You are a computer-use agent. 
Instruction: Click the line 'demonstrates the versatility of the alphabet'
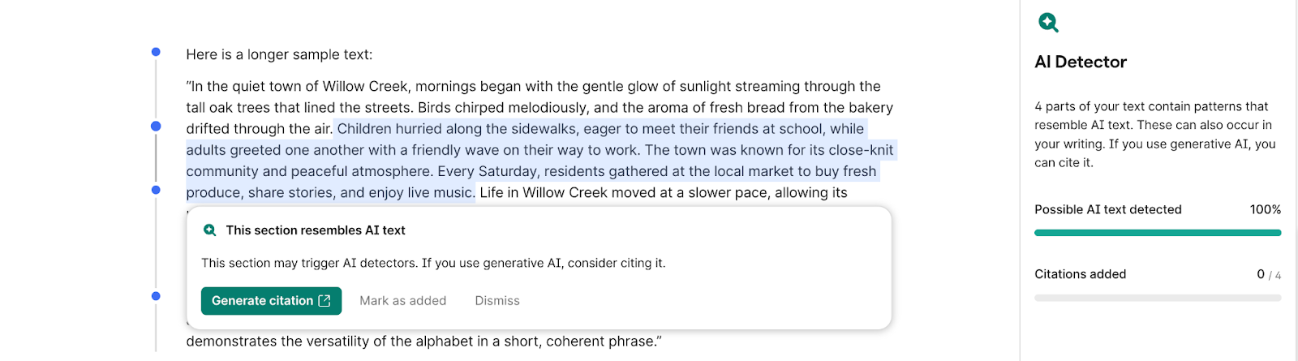pyautogui.click(x=423, y=342)
